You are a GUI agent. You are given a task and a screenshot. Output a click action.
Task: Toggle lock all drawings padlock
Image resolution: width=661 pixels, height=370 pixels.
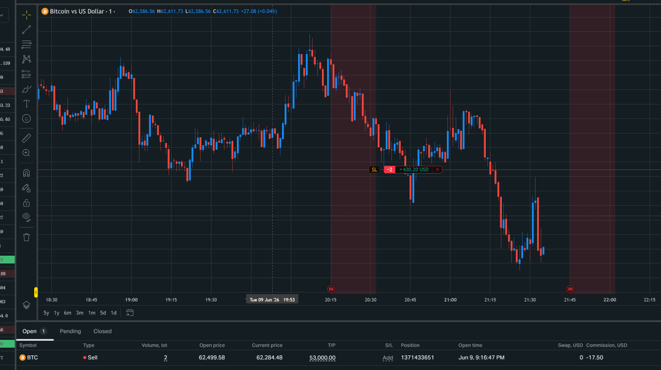pos(26,202)
